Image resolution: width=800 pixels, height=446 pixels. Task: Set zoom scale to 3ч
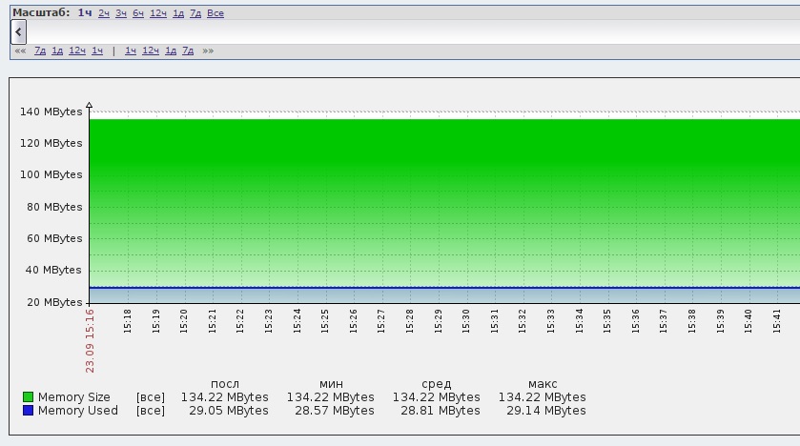121,13
